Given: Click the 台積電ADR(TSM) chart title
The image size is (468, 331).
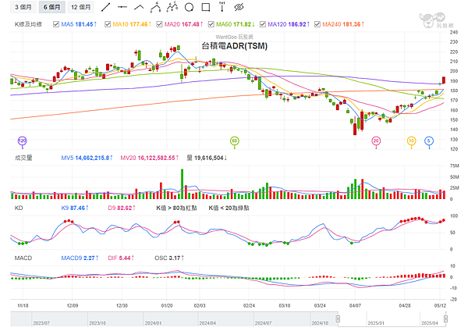Looking at the screenshot, I should tap(234, 46).
